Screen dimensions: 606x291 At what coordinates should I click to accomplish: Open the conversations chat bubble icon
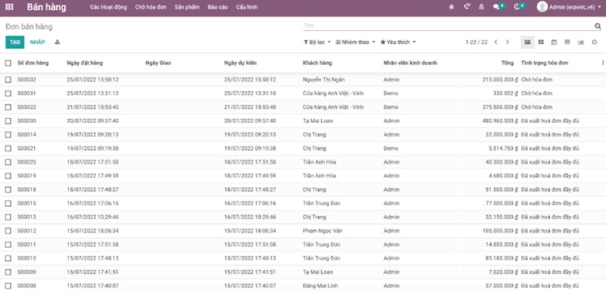pos(497,7)
